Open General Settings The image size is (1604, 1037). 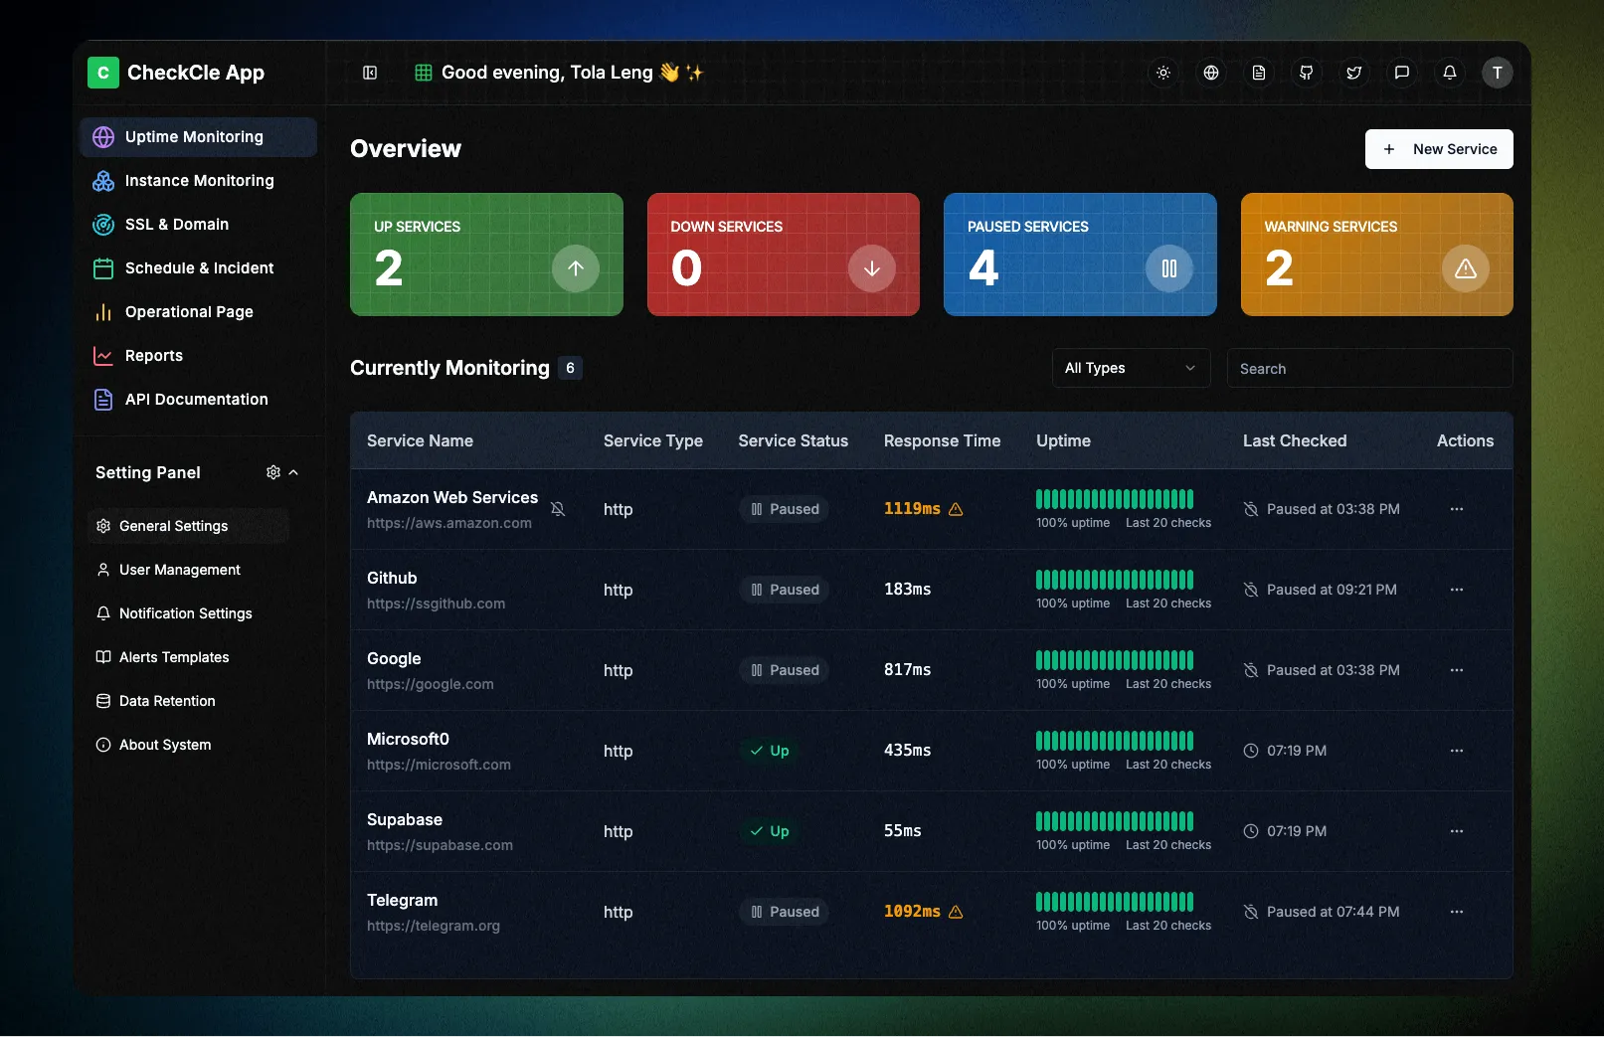tap(188, 526)
